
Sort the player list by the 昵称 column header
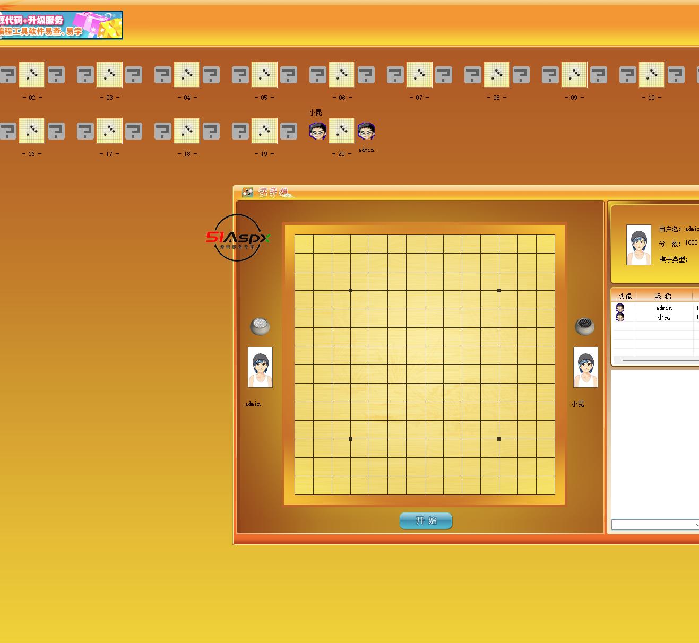663,296
